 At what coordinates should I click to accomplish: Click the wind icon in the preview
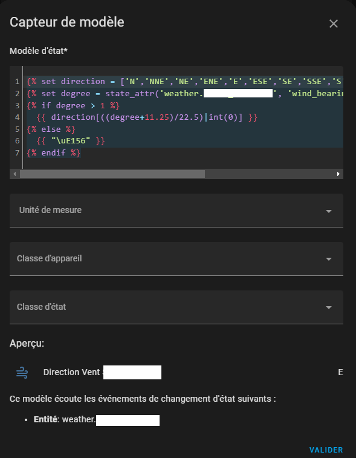[22, 373]
